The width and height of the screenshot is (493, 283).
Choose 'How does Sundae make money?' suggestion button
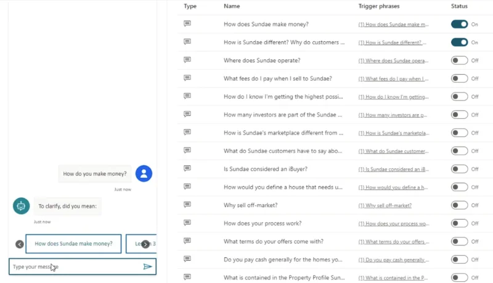tap(73, 244)
